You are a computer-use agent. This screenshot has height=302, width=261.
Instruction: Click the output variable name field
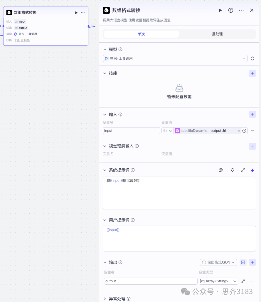(x=151, y=281)
